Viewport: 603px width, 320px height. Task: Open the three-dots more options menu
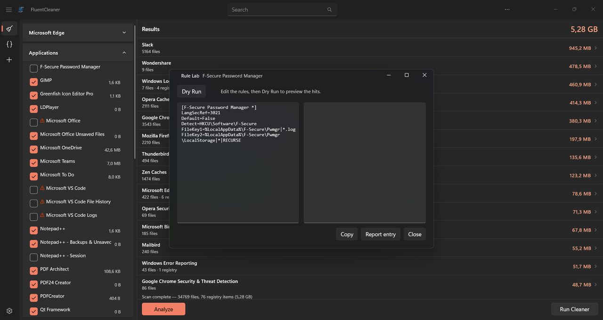[x=507, y=9]
